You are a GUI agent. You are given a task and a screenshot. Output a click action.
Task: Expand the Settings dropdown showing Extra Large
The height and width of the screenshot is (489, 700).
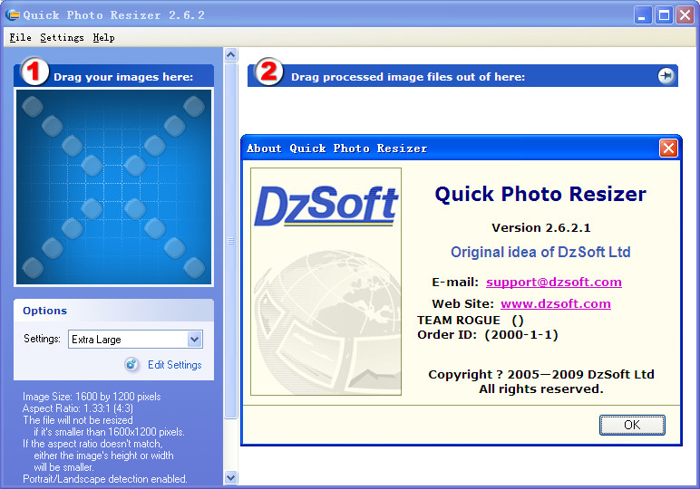pyautogui.click(x=135, y=340)
